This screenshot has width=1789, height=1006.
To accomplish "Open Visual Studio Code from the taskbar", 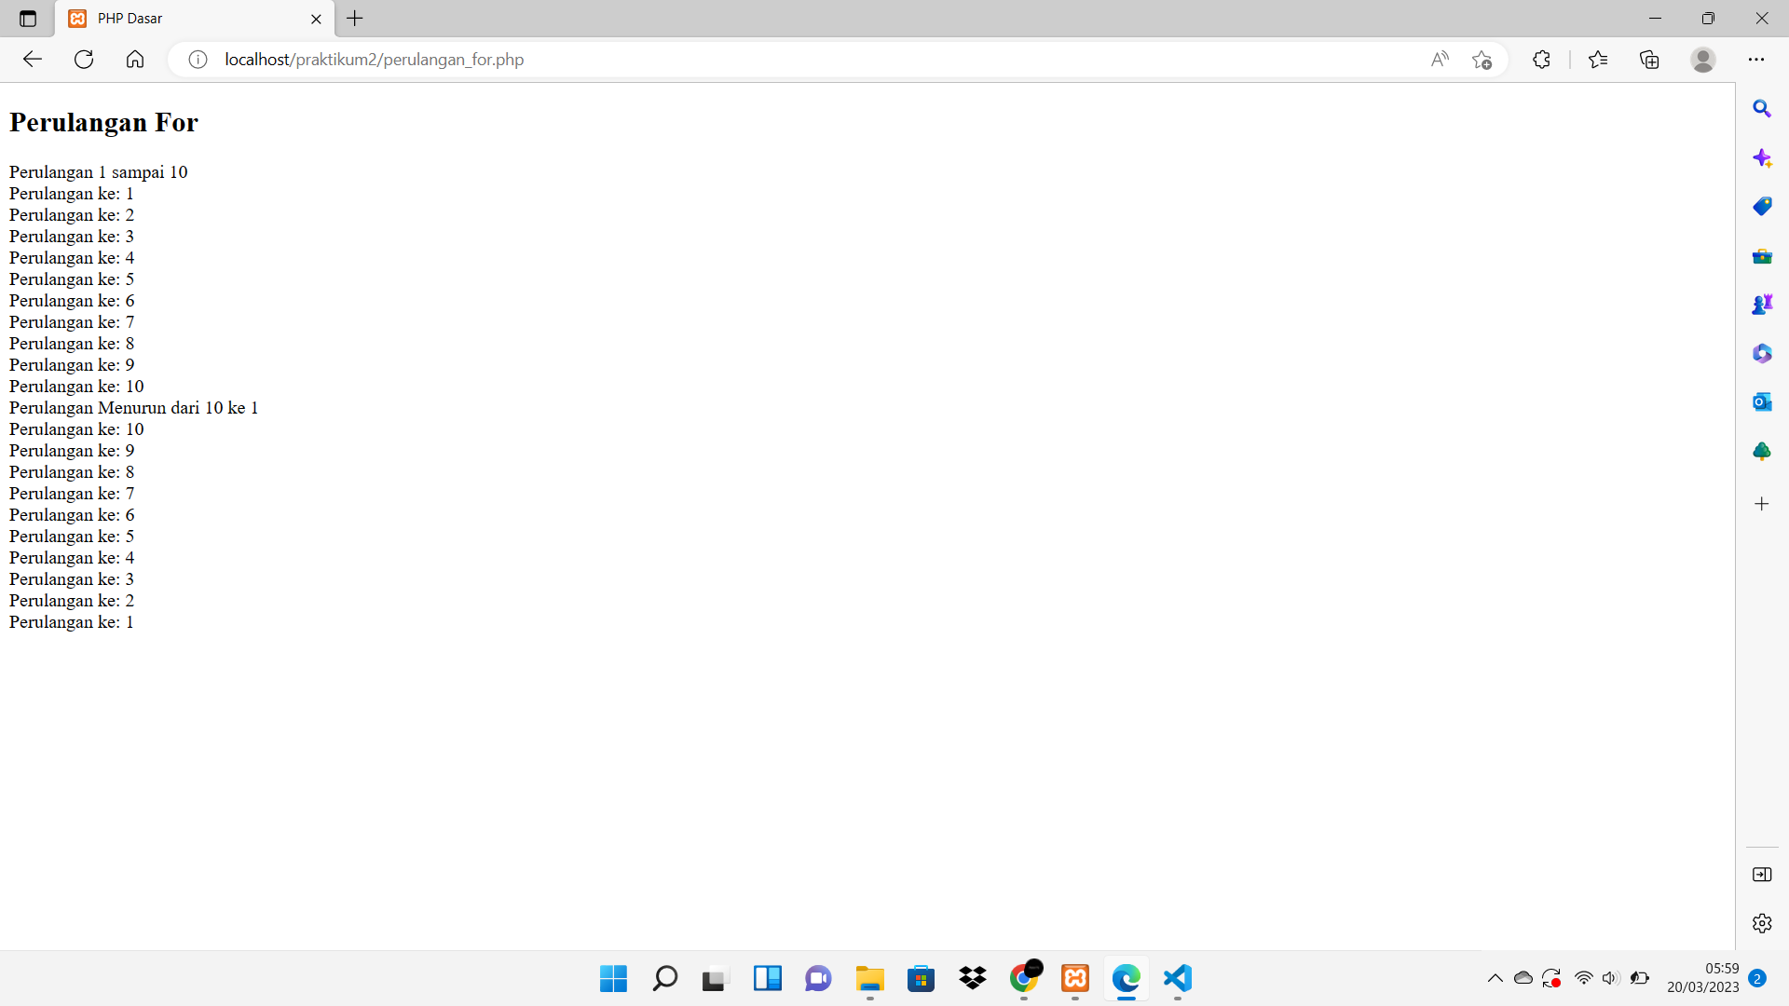I will 1178,978.
